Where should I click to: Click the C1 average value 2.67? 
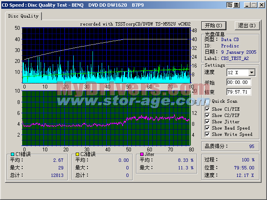pyautogui.click(x=58, y=160)
